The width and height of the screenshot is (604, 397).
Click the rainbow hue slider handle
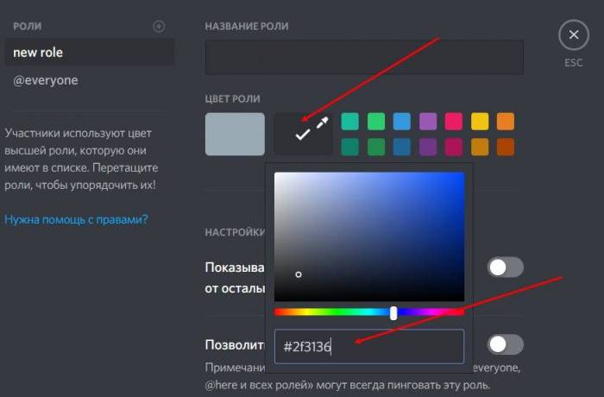coord(393,312)
